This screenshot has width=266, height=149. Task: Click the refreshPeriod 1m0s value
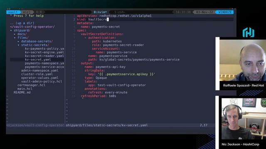[x=113, y=96]
